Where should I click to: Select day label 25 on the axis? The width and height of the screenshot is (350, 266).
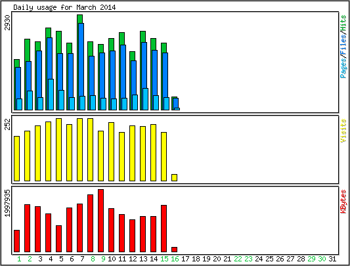269,259
